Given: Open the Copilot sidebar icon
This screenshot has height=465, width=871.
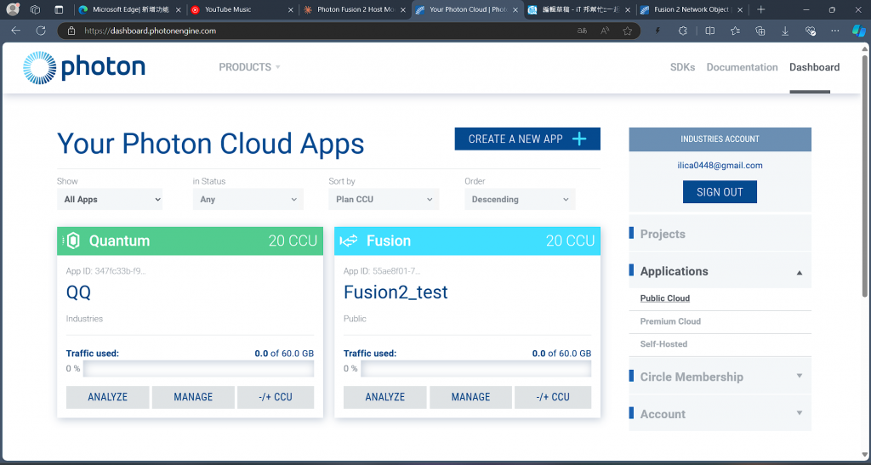Looking at the screenshot, I should click(x=860, y=31).
